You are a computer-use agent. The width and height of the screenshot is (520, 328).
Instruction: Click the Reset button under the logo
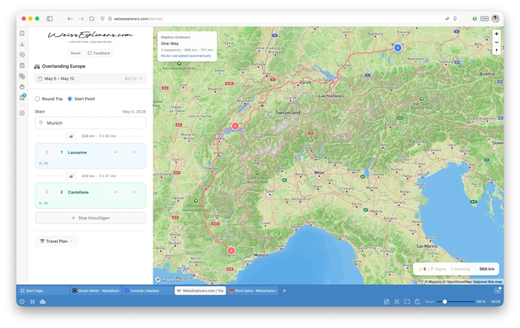pos(76,53)
